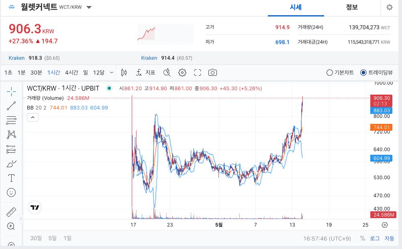Open the emoji icons tool
402x249 pixels.
coord(11,192)
